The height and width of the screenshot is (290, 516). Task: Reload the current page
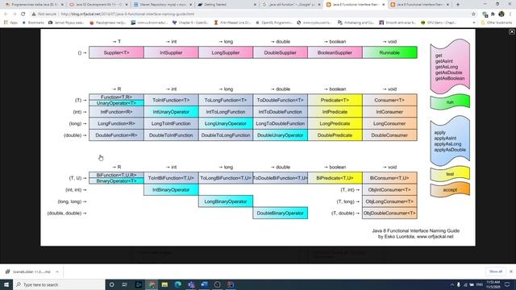(23, 14)
